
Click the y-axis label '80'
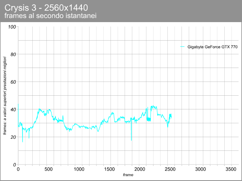(x=13, y=54)
